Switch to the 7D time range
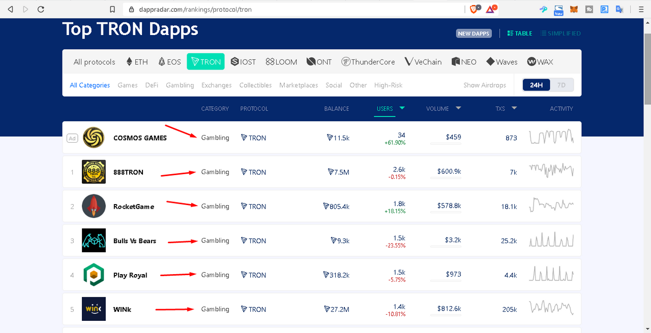 (561, 85)
